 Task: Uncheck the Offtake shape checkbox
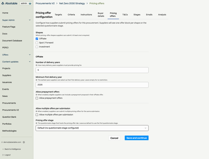[x=37, y=39]
